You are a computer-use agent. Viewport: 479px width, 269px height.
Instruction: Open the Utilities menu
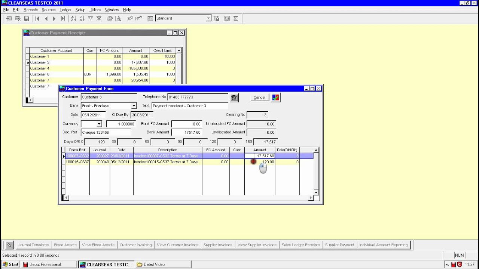(95, 10)
